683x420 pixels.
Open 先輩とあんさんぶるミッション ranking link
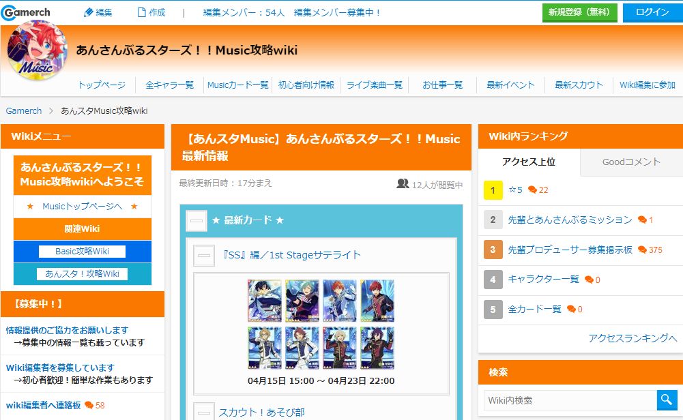(570, 220)
